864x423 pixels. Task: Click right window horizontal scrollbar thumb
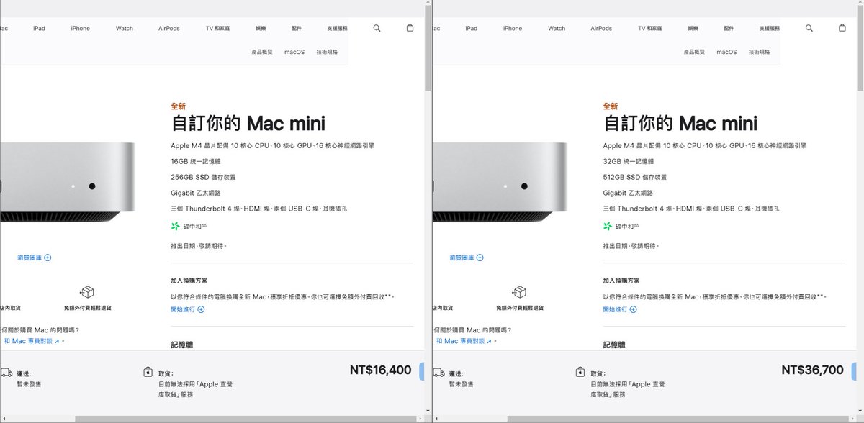[x=680, y=419]
